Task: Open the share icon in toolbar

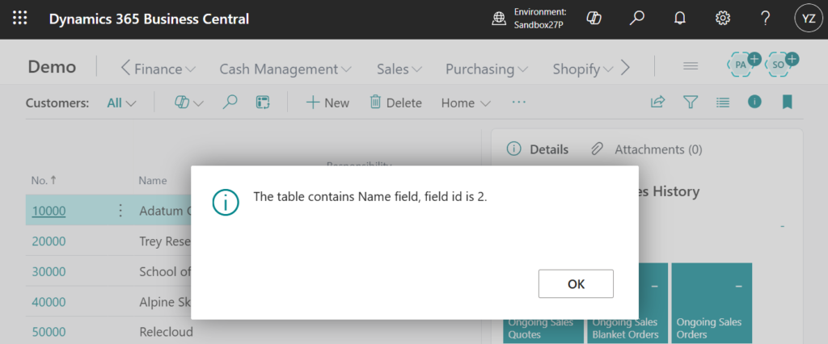Action: tap(658, 103)
